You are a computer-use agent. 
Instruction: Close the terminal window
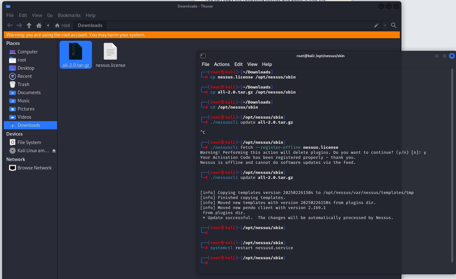452,56
